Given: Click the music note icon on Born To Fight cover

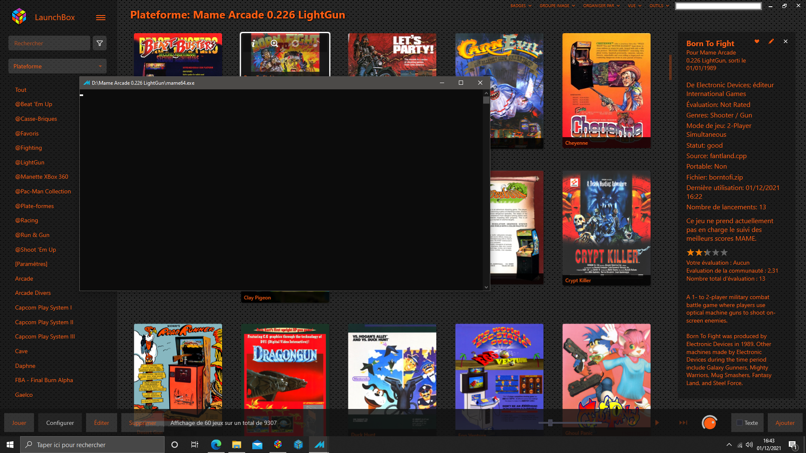Looking at the screenshot, I should pyautogui.click(x=316, y=43).
